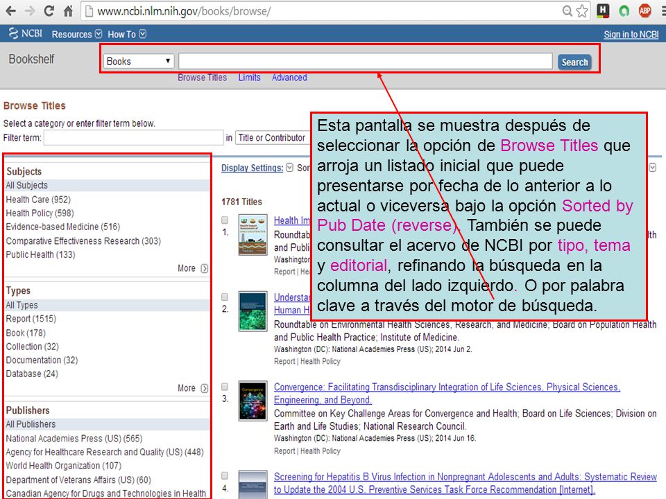The width and height of the screenshot is (666, 499).
Task: Open the Advanced search link
Action: coord(289,78)
